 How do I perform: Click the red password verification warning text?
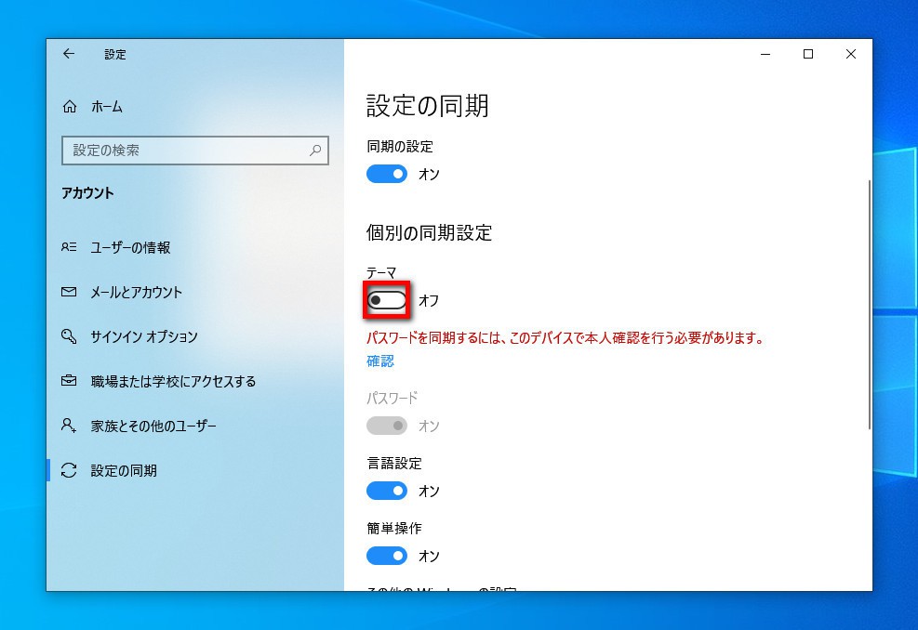click(x=565, y=337)
